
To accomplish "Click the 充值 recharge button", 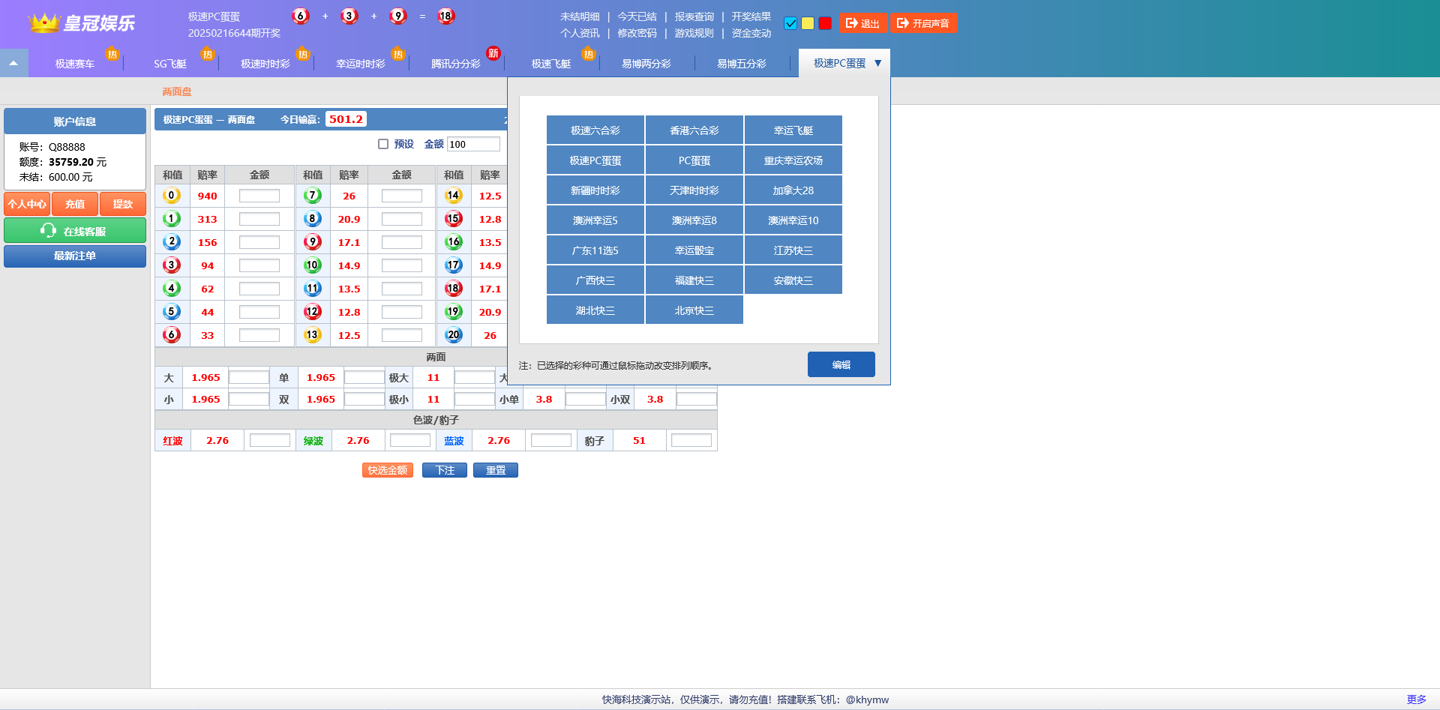I will coord(75,204).
